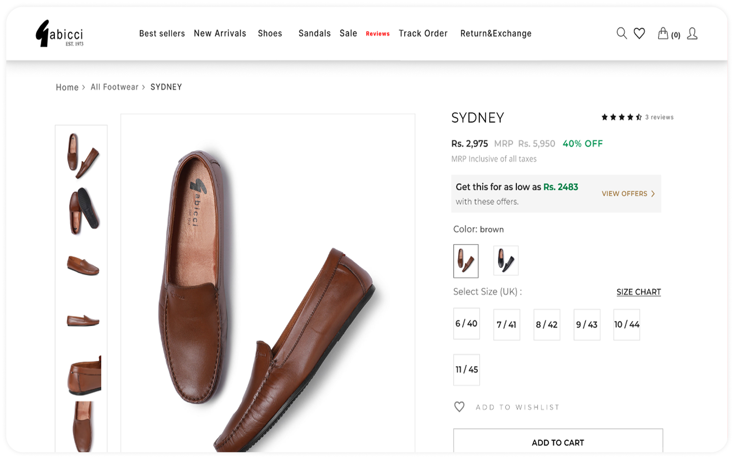Open wishlist heart icon in header

click(x=639, y=33)
